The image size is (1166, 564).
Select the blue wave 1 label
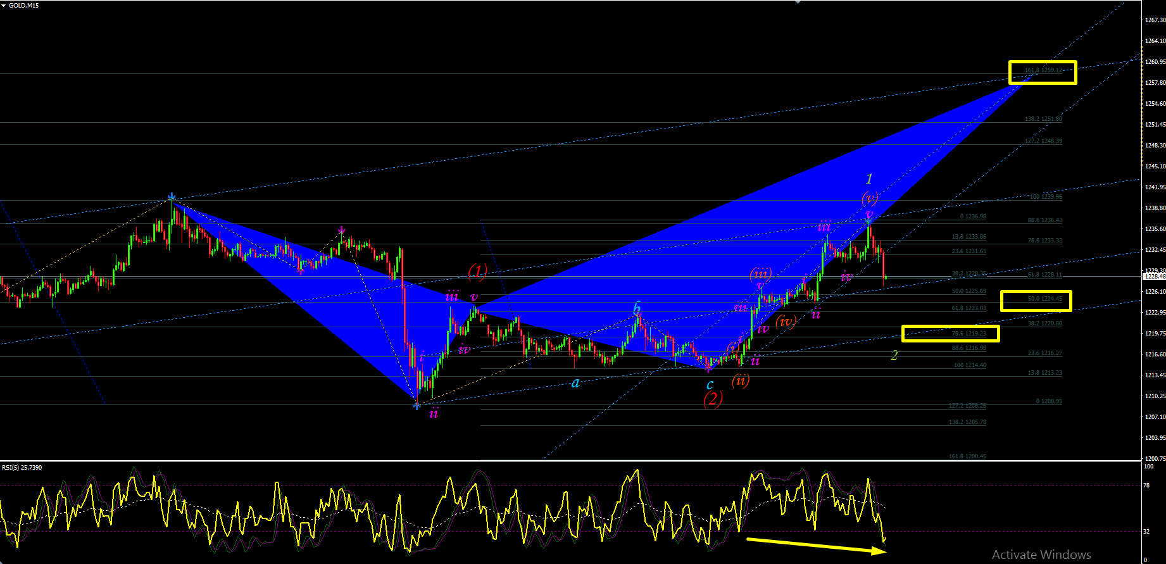coord(870,179)
